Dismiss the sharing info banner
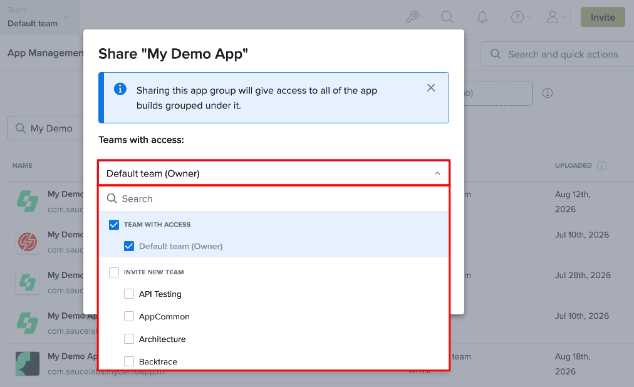The image size is (634, 387). [431, 88]
